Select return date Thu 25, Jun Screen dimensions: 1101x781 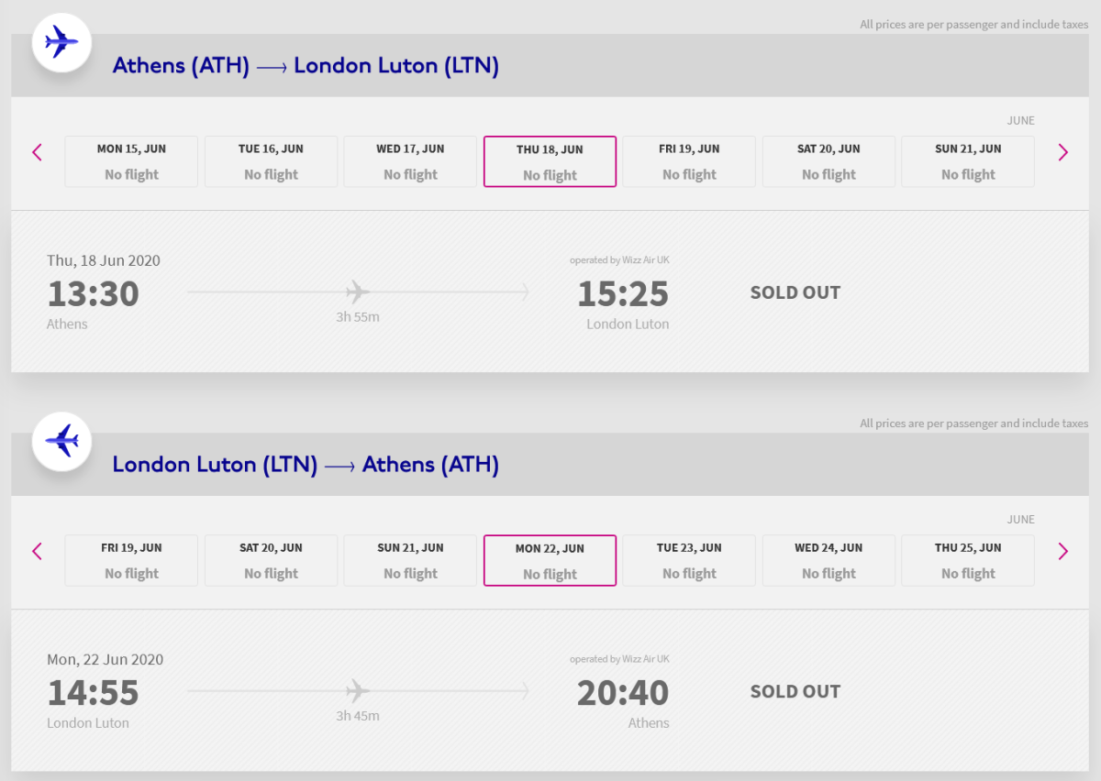968,560
